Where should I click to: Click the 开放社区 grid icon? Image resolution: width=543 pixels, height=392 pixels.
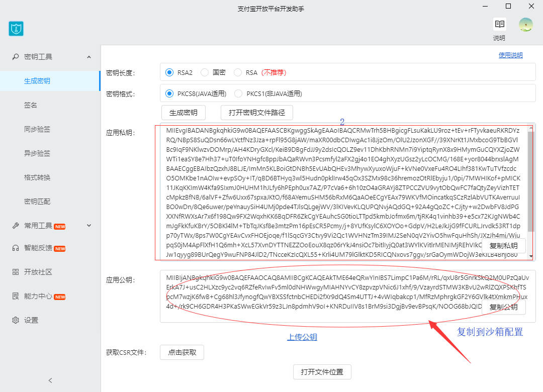16,272
